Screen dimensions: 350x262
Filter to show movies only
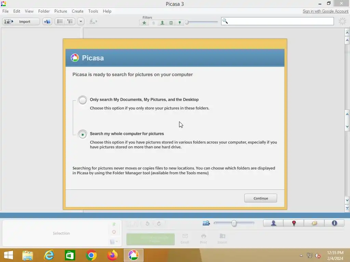pos(171,23)
